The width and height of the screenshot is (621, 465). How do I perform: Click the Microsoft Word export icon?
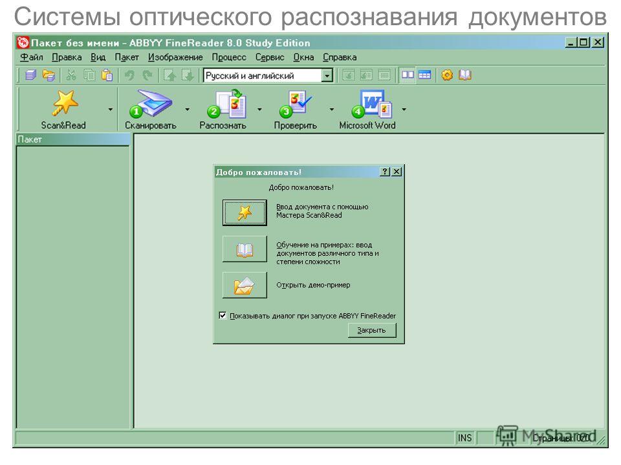(x=372, y=103)
